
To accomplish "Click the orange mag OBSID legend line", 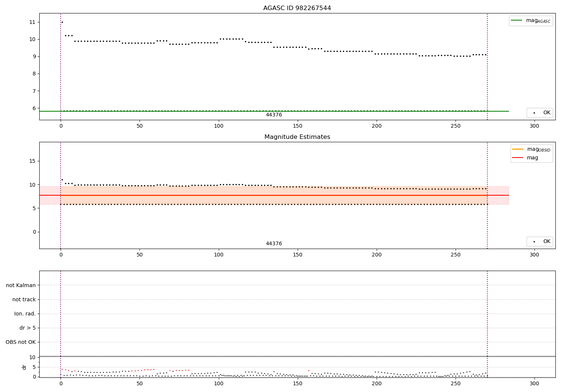I will 518,149.
